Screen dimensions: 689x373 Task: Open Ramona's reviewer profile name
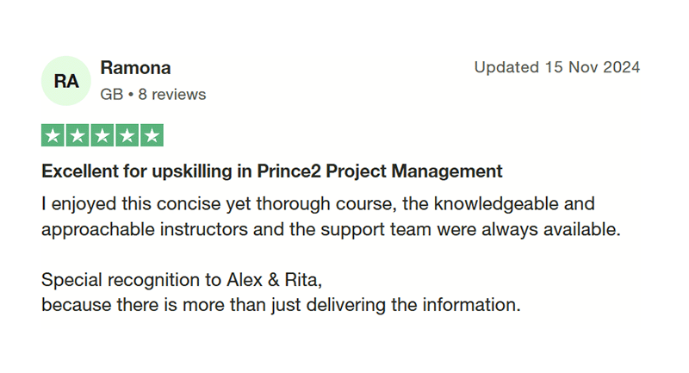point(135,68)
